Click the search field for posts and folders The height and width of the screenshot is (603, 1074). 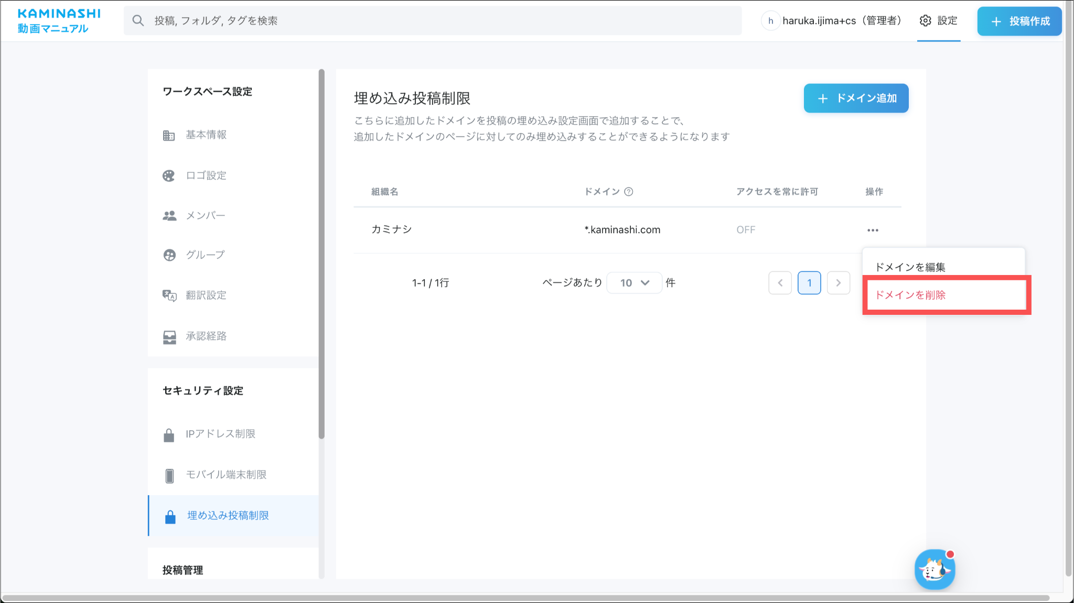pyautogui.click(x=432, y=21)
